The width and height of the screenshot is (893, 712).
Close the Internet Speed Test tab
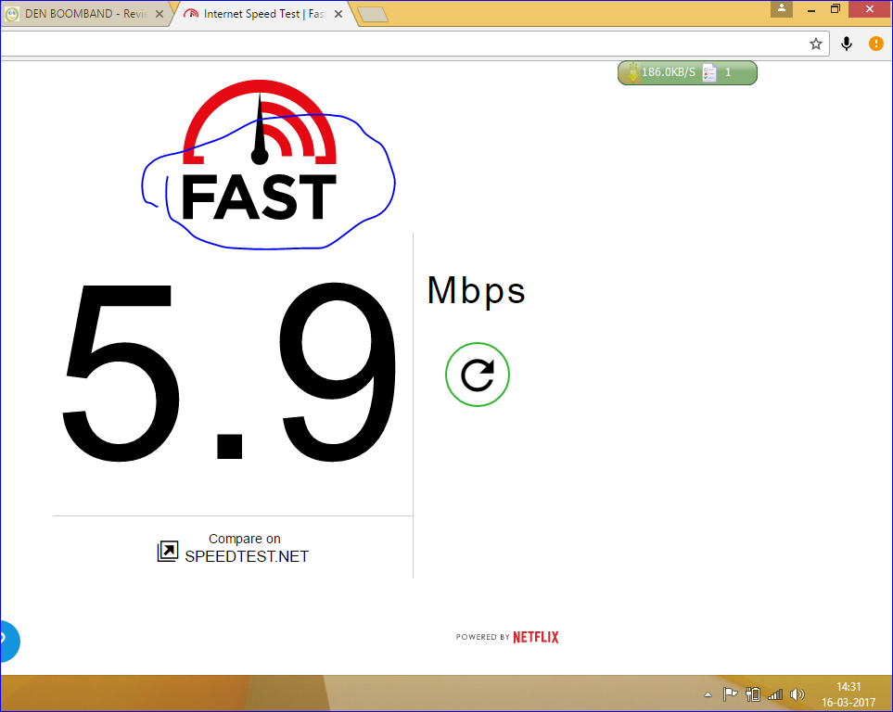coord(338,14)
